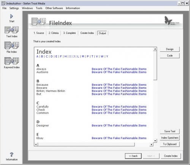Jump to letter E in index navigation
190x165 pixels.
(56, 56)
